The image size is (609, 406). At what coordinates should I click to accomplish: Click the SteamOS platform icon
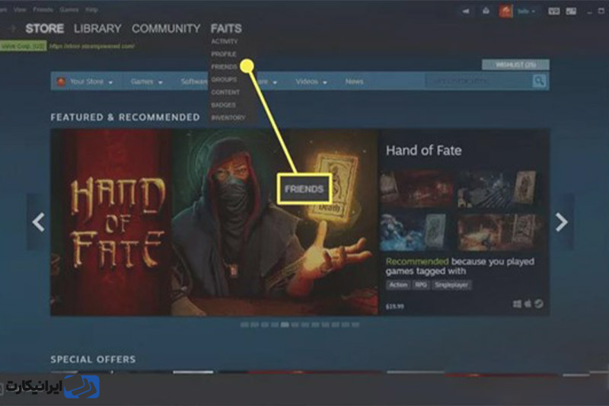coord(539,303)
